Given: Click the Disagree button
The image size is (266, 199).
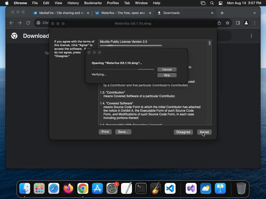Looking at the screenshot, I should (x=183, y=132).
